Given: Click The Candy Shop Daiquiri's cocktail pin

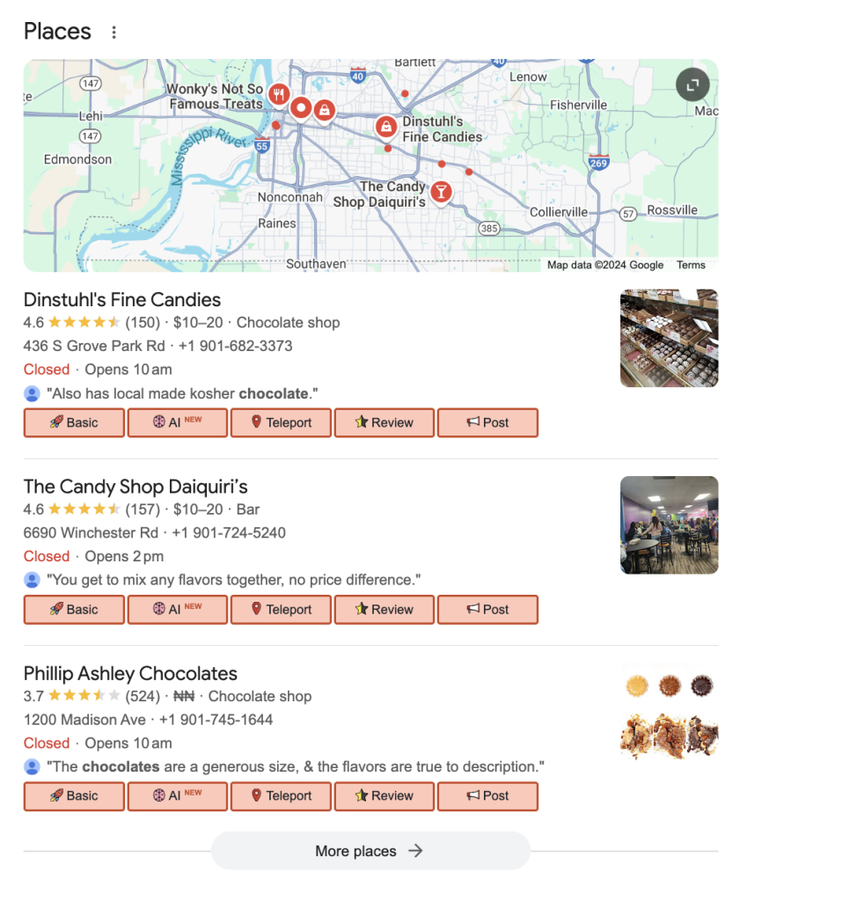Looking at the screenshot, I should coord(441,191).
